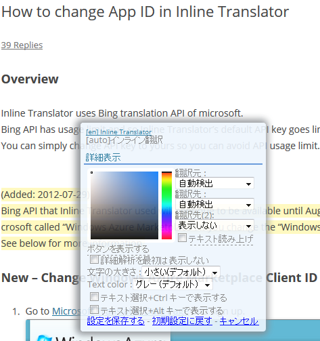Click the [en] Inline Translator link
Screen dimensions: 320x341
click(x=118, y=132)
